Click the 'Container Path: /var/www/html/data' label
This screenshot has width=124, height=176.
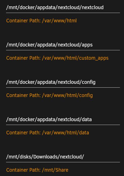tap(48, 133)
